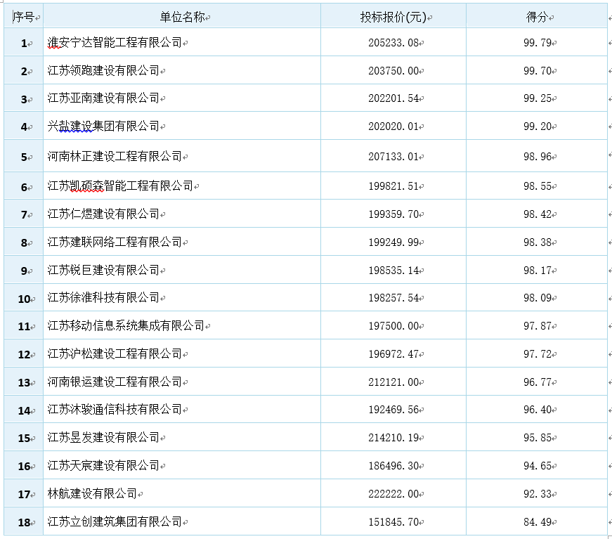This screenshot has height=539, width=612.
Task: Select company name 河南银运建设工程有限公司
Action: click(x=115, y=382)
